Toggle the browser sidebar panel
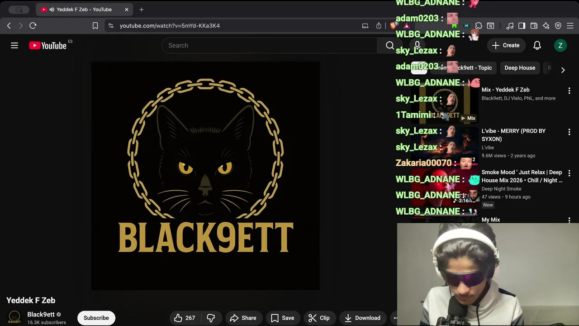The image size is (579, 326). (522, 26)
